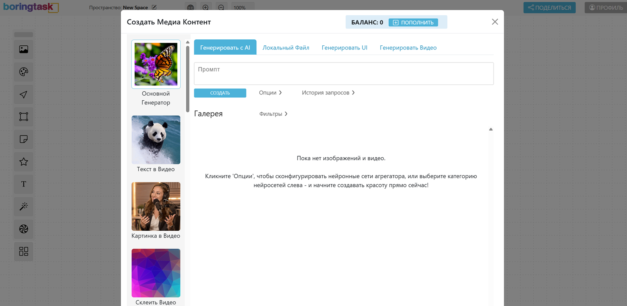Expand the Фильтры gallery filters
Screen dimensions: 627x306
[273, 114]
